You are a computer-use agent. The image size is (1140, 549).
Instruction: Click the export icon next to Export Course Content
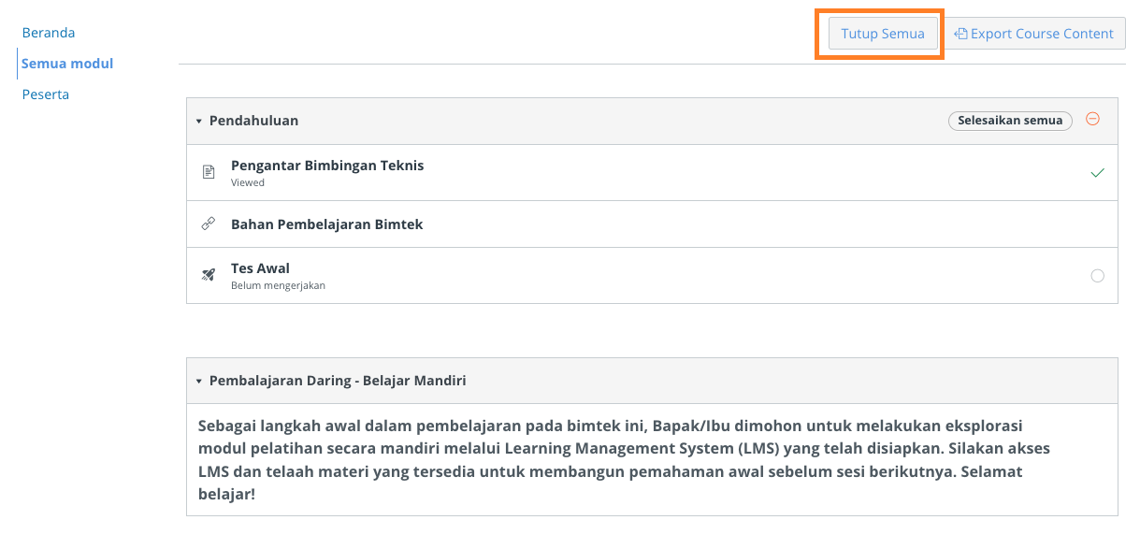pos(960,34)
